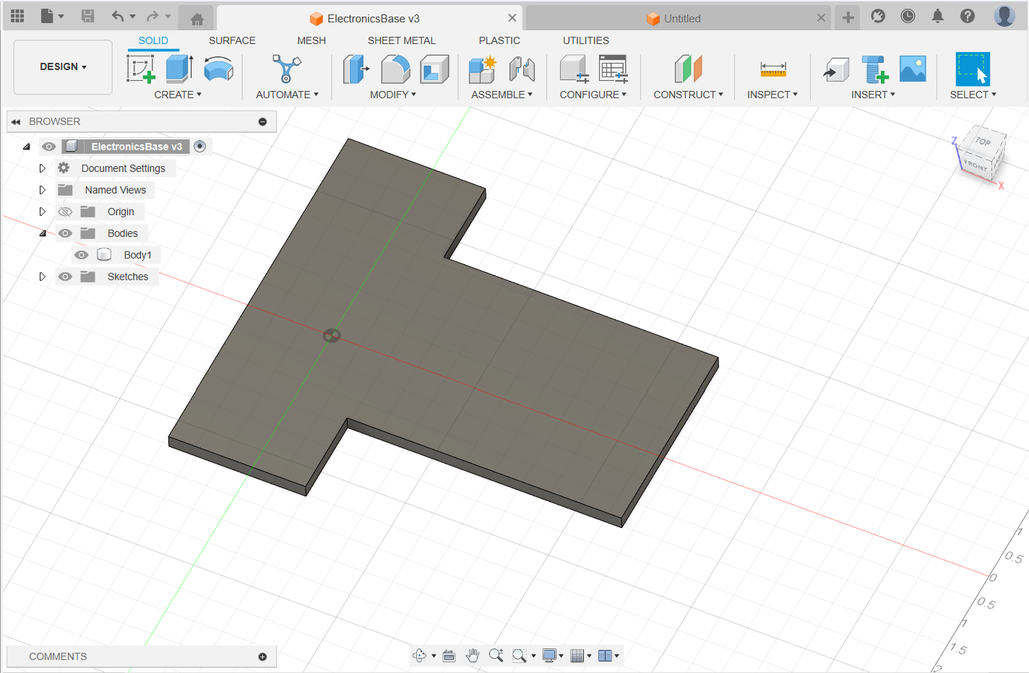Open the Change Parameters table icon
Viewport: 1029px width, 673px height.
[613, 69]
